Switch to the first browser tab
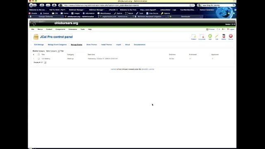The height and width of the screenshot is (149, 265). (46, 17)
